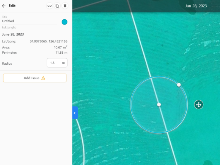Click the June 28, 2023 date text
Screen dimensions: 220x165
[x=13, y=34]
